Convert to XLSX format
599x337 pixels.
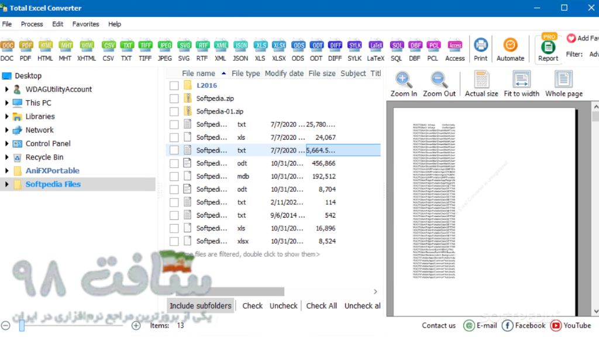coord(279,50)
